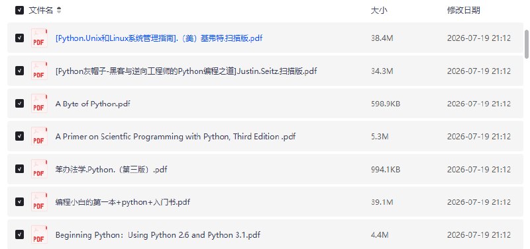Screen dimensions: 530x249
Task: Uncheck the A Byte of Python checkbox
Action: click(19, 103)
